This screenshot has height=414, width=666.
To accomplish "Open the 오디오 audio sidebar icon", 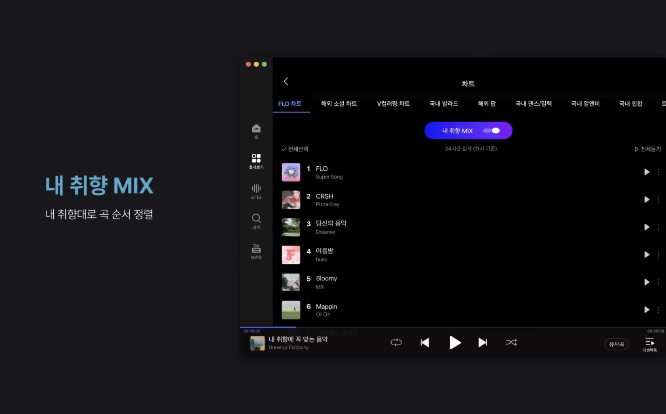I will click(256, 191).
